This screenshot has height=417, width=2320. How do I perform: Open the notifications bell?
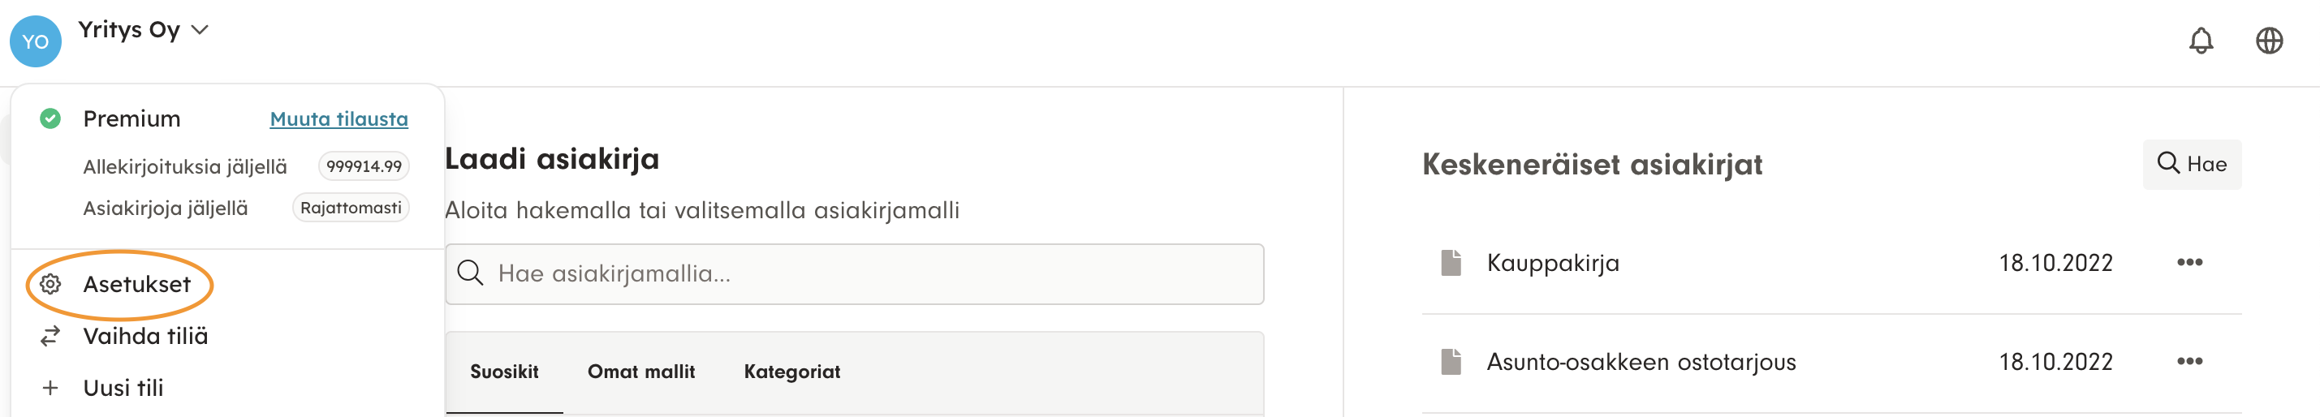click(x=2200, y=41)
